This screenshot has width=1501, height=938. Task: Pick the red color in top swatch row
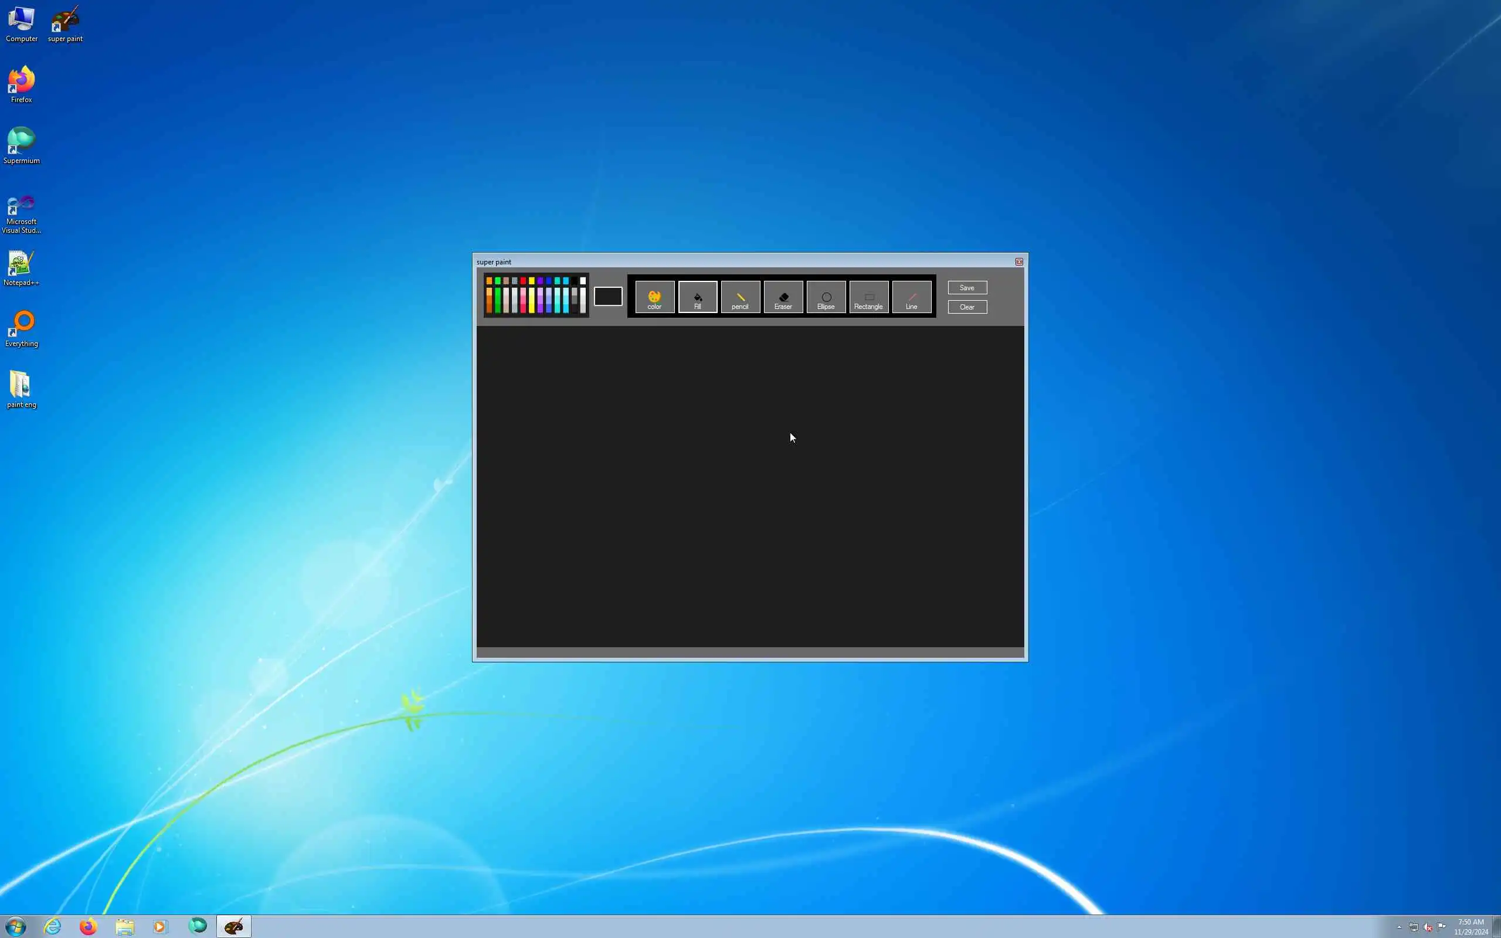pyautogui.click(x=523, y=281)
